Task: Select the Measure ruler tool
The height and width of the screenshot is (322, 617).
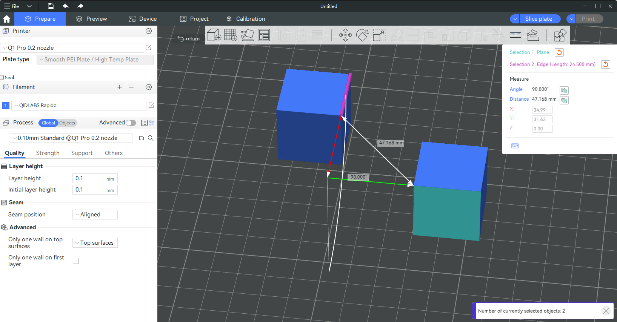Action: pos(515,35)
